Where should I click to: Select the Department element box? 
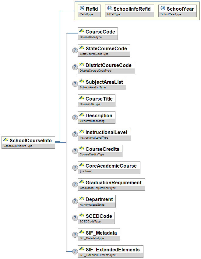97,201
